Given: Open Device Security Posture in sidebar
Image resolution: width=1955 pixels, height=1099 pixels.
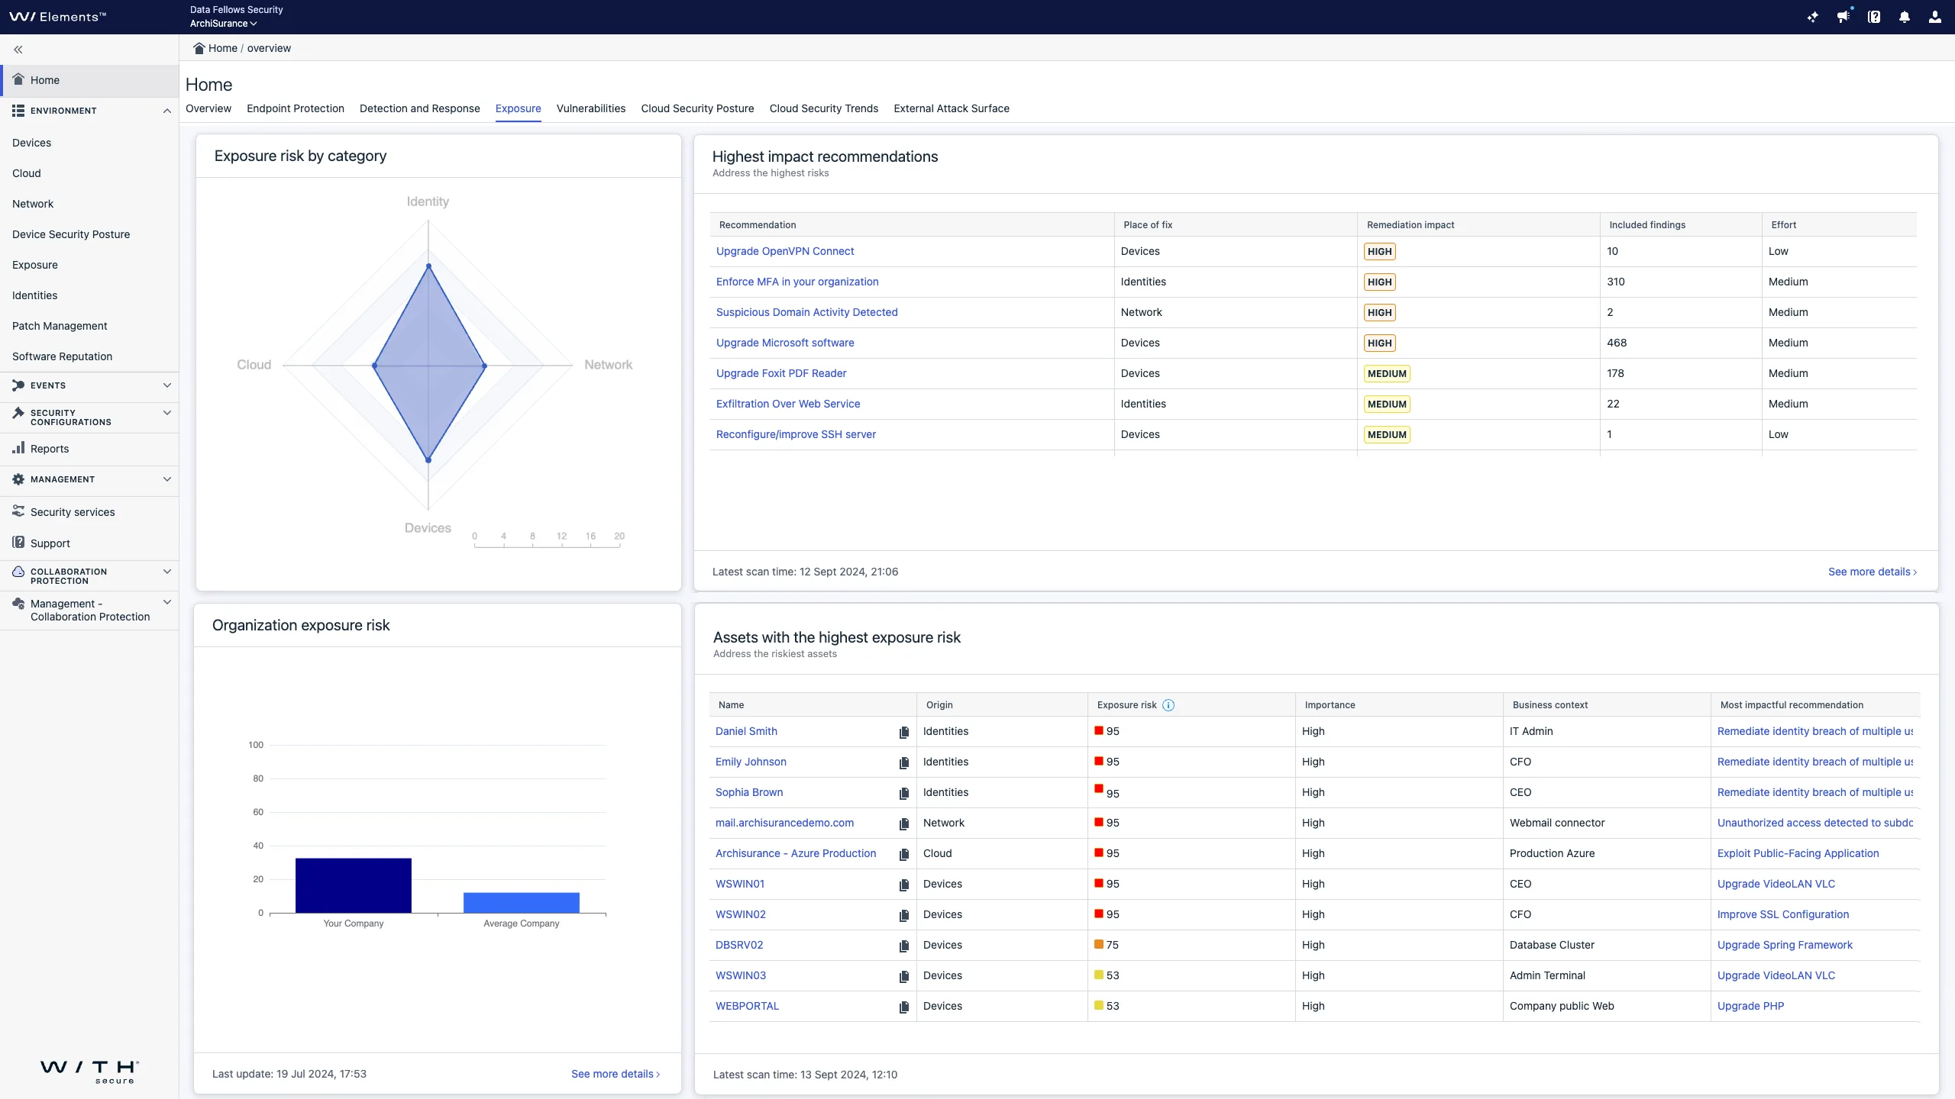Looking at the screenshot, I should coord(71,234).
